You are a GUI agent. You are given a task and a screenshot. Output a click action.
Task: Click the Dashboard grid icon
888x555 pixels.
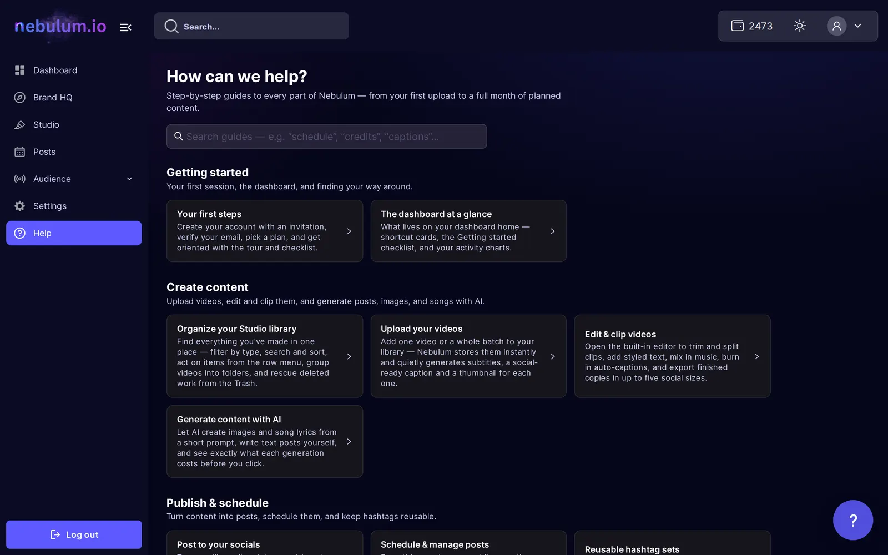pos(20,70)
